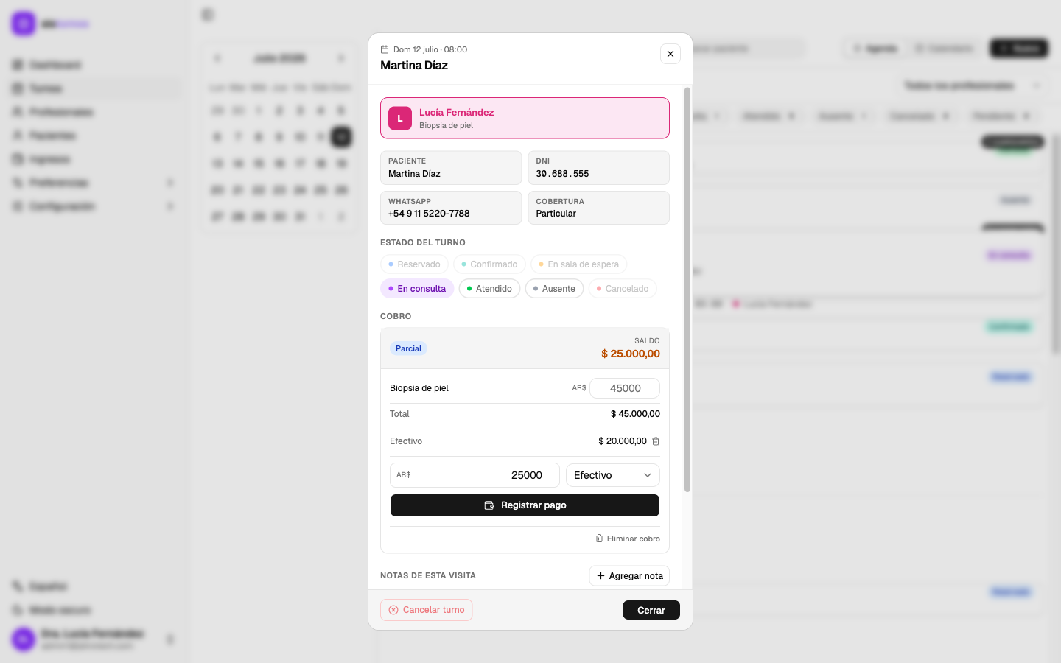Click the Registrar pago button
This screenshot has height=663, width=1061.
[525, 505]
